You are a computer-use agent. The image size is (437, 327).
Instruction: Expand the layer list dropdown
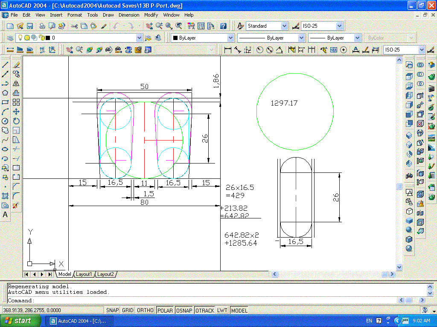(x=139, y=38)
